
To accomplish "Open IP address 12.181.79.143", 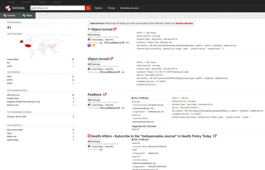I will (x=94, y=32).
